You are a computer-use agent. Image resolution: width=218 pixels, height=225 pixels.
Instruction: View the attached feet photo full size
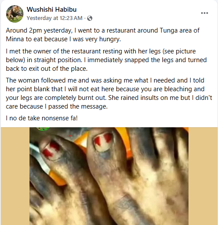click(x=109, y=176)
